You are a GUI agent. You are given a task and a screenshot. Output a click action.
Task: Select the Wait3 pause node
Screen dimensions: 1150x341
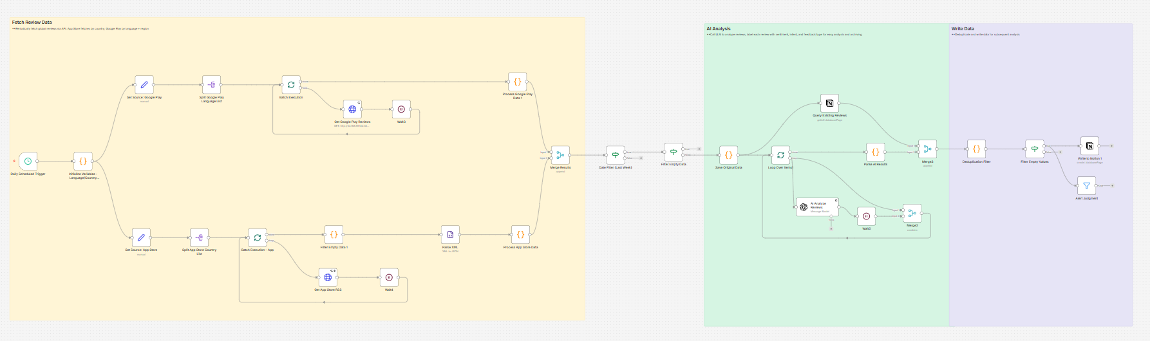[x=401, y=109]
